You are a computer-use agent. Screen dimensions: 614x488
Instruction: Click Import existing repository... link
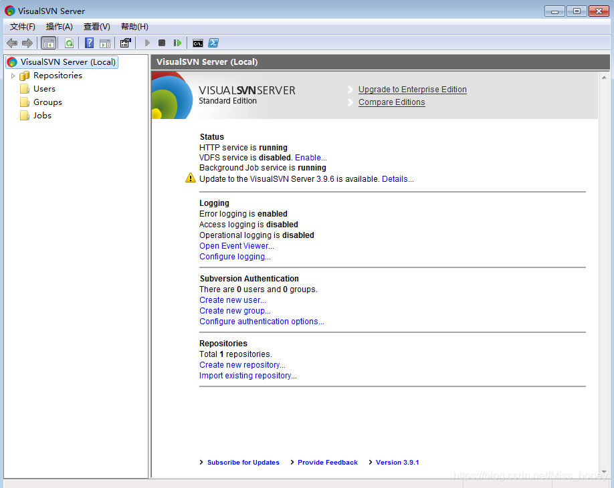(248, 376)
